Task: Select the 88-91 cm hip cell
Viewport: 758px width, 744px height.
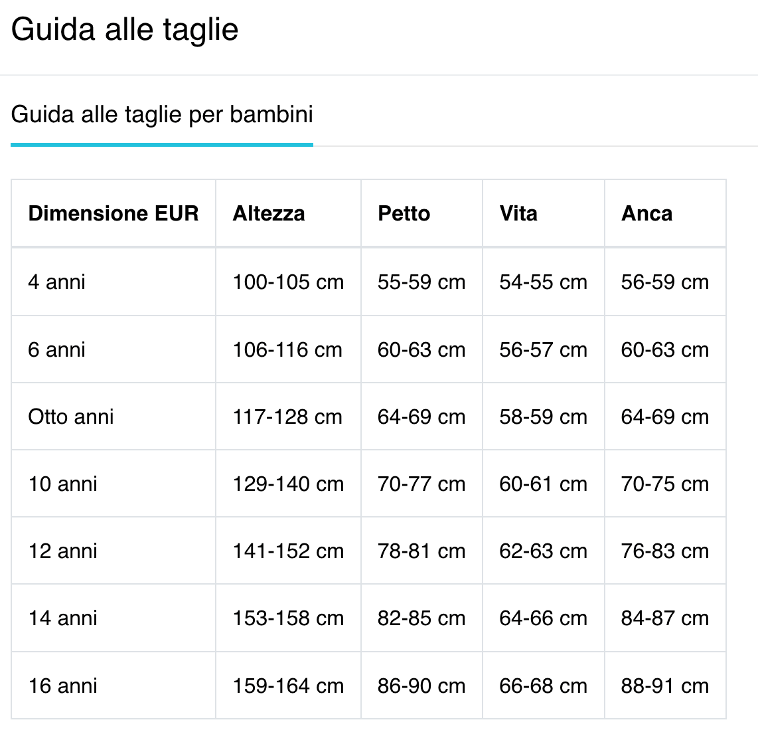Action: tap(664, 686)
